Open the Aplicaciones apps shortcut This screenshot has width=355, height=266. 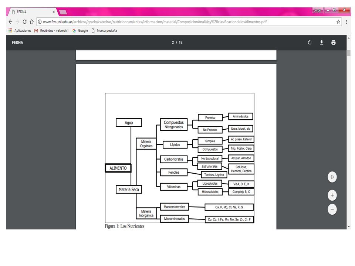(20, 31)
